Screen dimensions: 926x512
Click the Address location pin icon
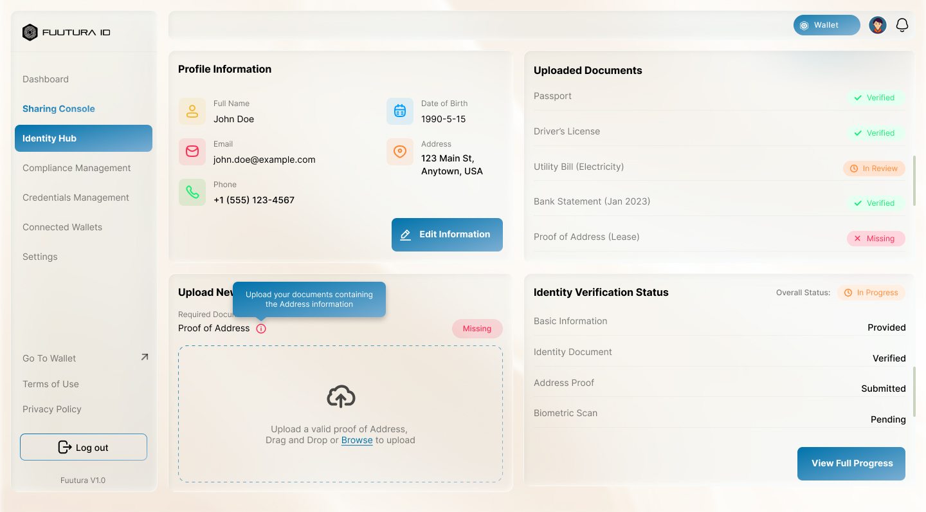pos(400,152)
